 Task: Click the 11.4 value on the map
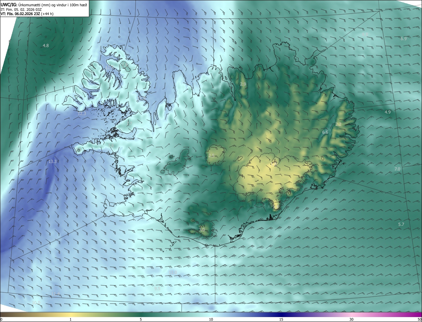[56, 294]
